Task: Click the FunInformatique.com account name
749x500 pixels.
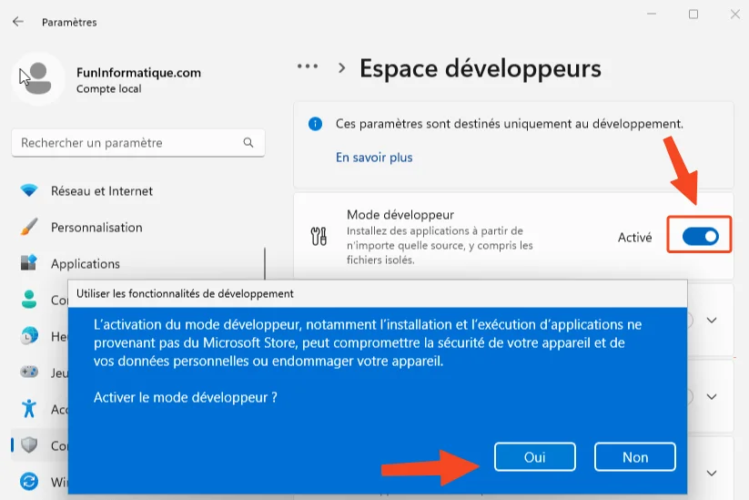Action: (138, 73)
